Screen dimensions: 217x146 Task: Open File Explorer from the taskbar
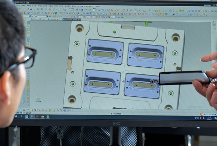pyautogui.click(x=43, y=117)
